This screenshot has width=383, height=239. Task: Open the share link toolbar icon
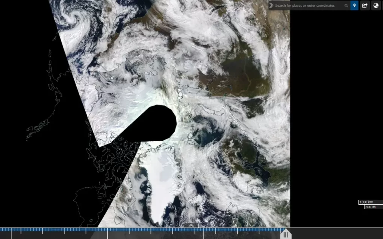pos(365,5)
